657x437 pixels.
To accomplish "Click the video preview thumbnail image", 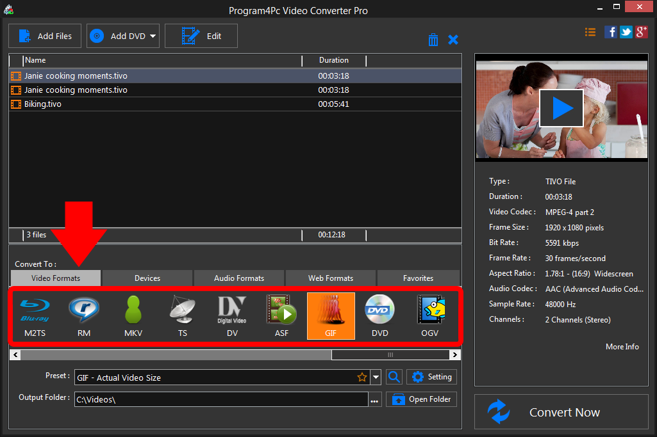I will 561,109.
